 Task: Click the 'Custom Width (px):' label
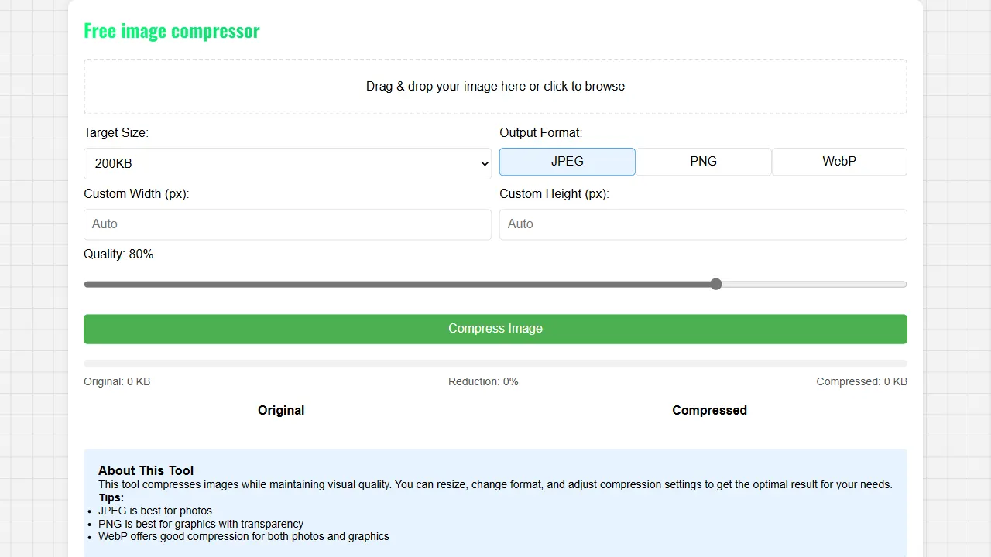[x=136, y=194]
